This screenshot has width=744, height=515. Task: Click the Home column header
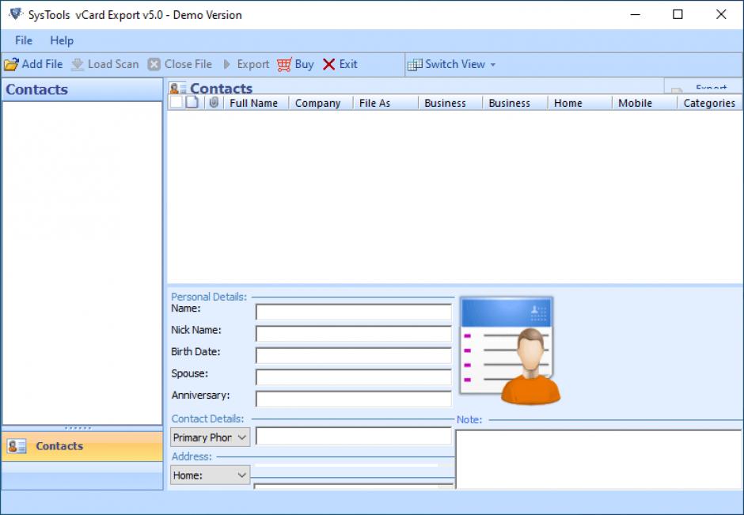(580, 103)
